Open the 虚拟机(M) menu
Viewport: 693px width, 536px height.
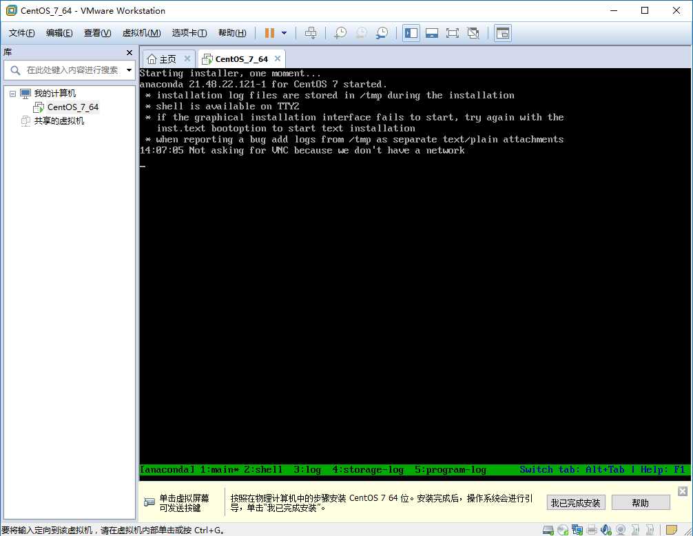(x=141, y=33)
